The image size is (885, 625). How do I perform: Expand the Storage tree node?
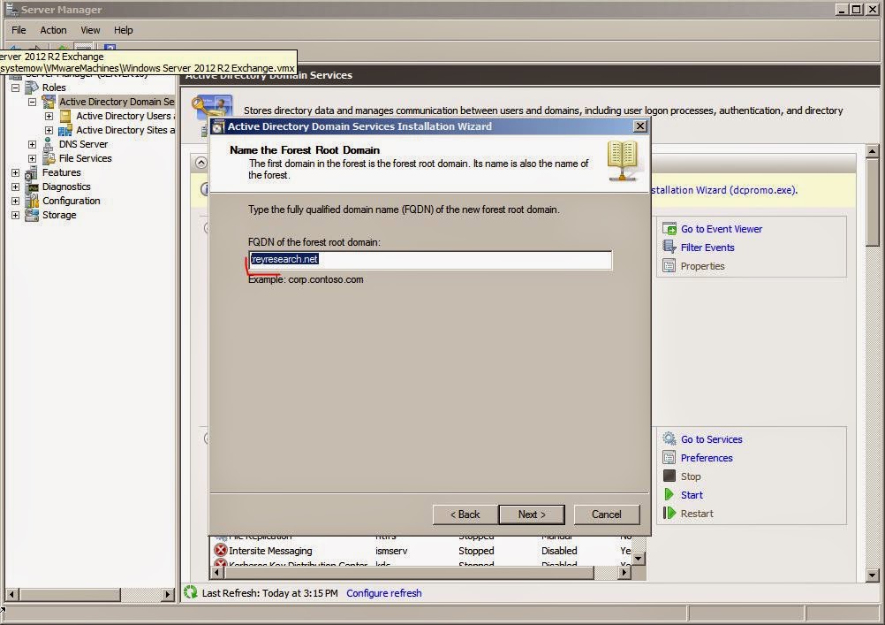point(15,215)
